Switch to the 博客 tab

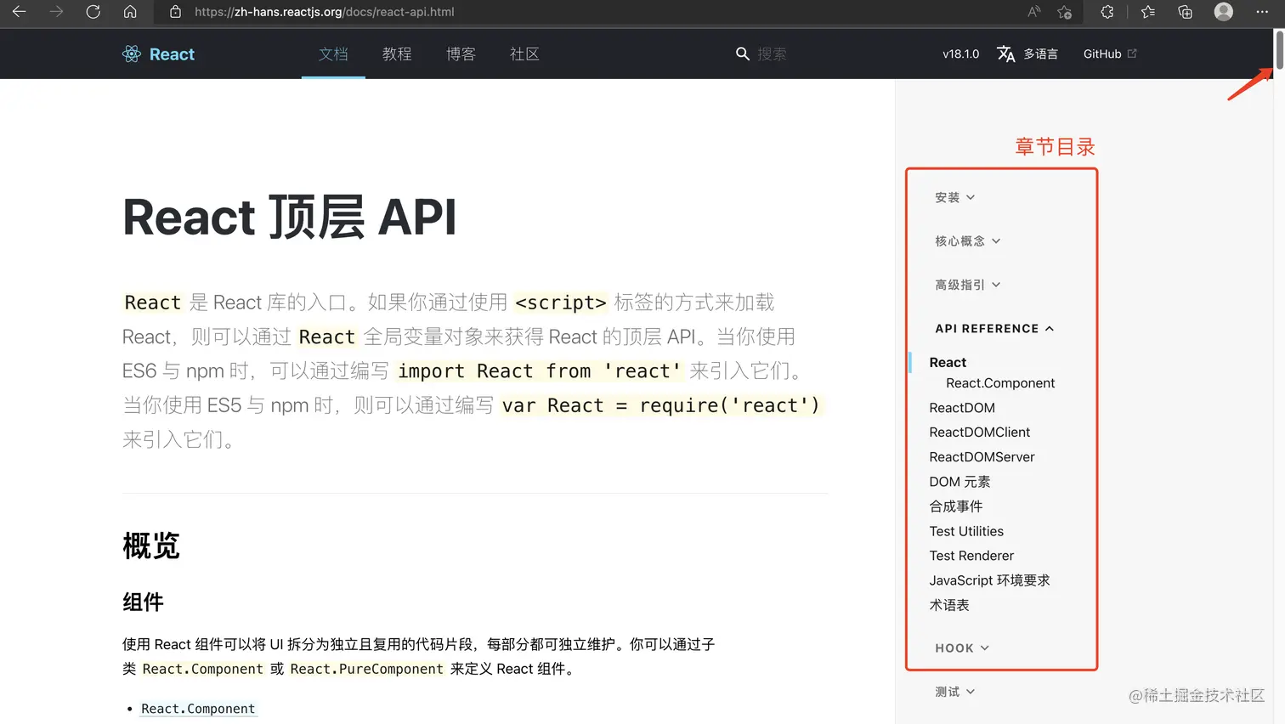point(461,54)
